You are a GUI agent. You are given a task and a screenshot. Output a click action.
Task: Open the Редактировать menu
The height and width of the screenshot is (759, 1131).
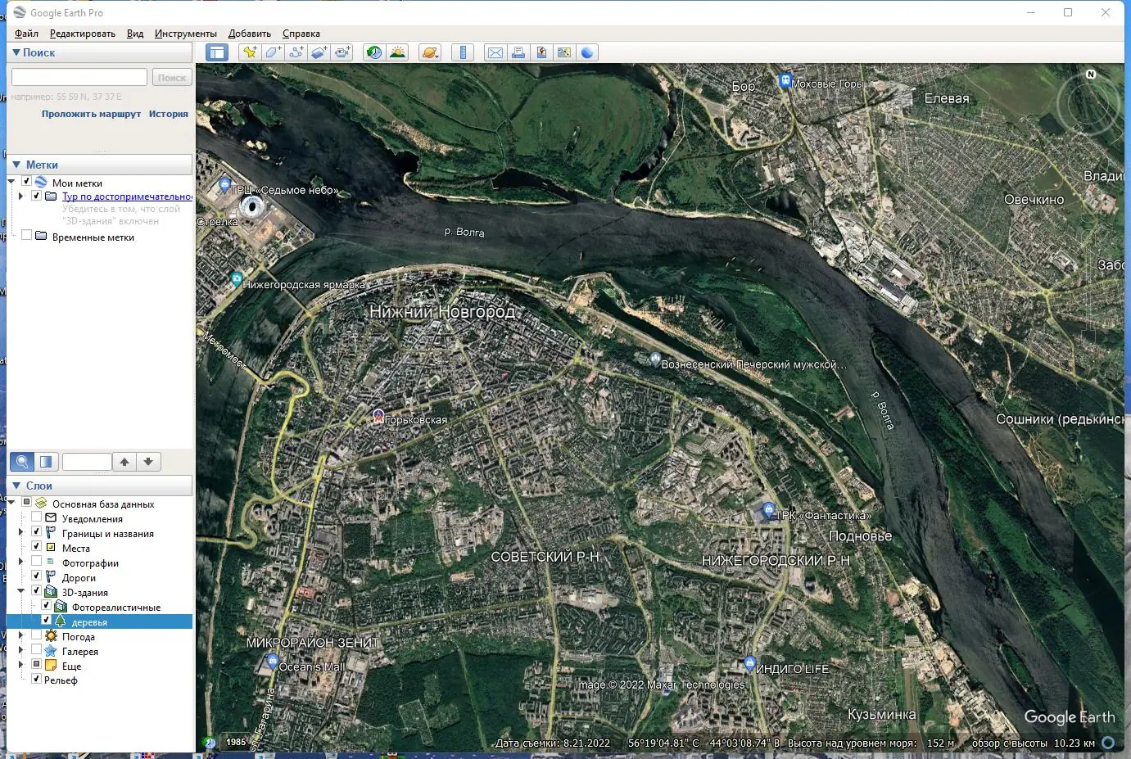[x=82, y=34]
